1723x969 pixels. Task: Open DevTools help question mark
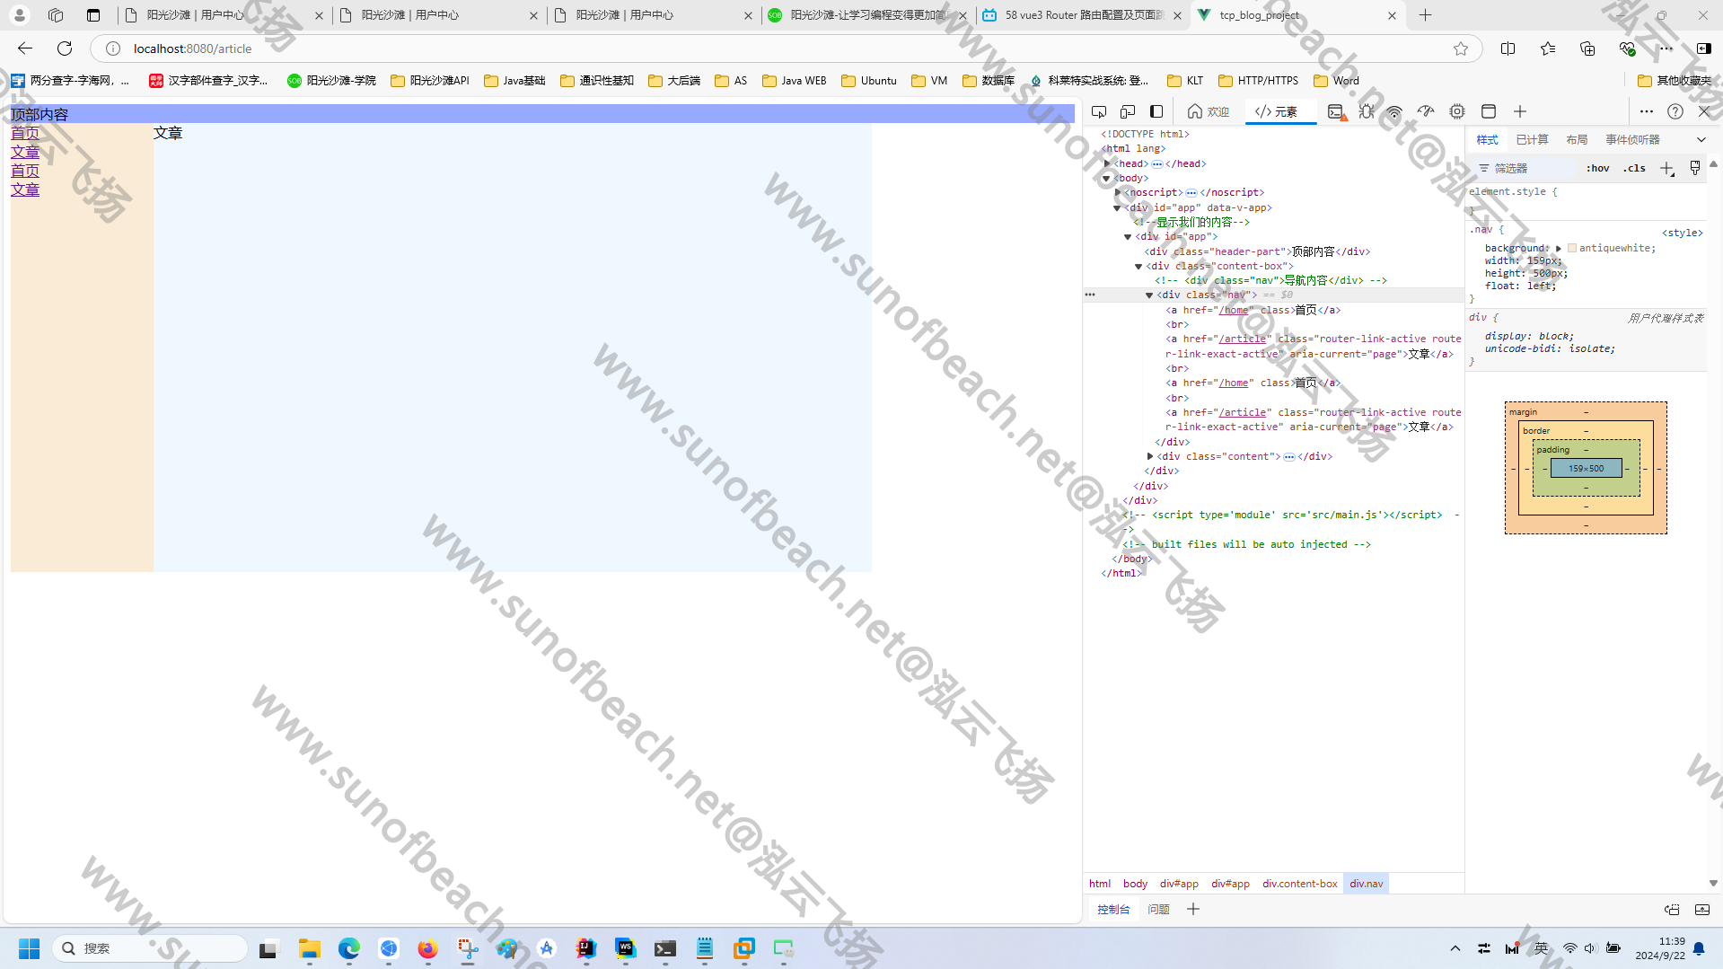(x=1675, y=111)
